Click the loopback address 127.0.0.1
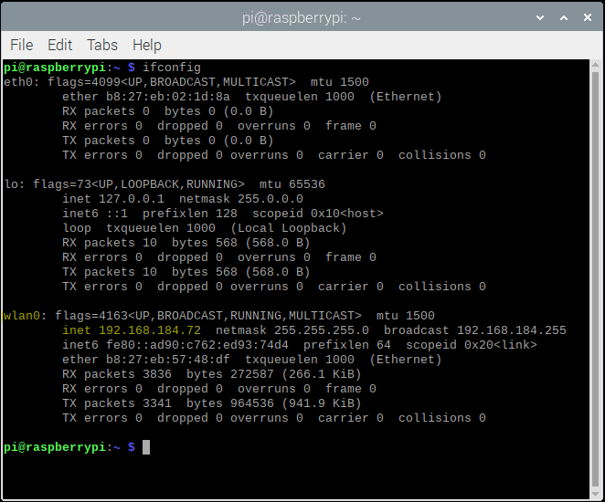The image size is (605, 502). [132, 199]
